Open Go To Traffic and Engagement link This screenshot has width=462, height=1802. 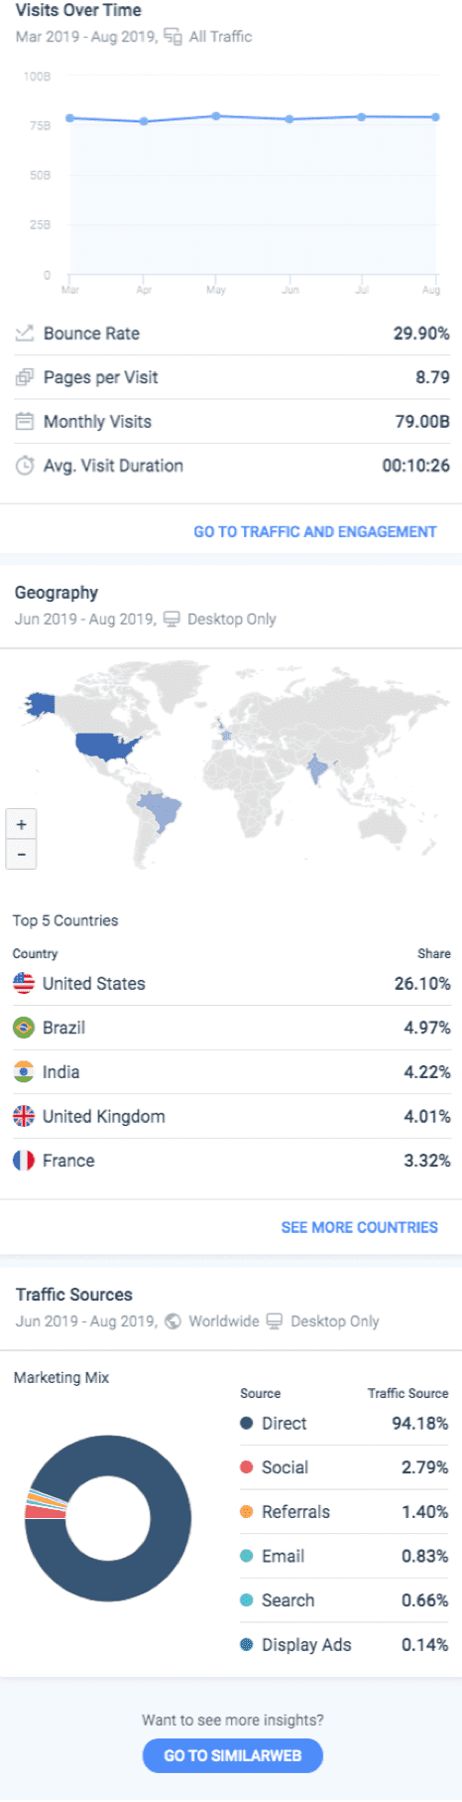[x=314, y=532]
